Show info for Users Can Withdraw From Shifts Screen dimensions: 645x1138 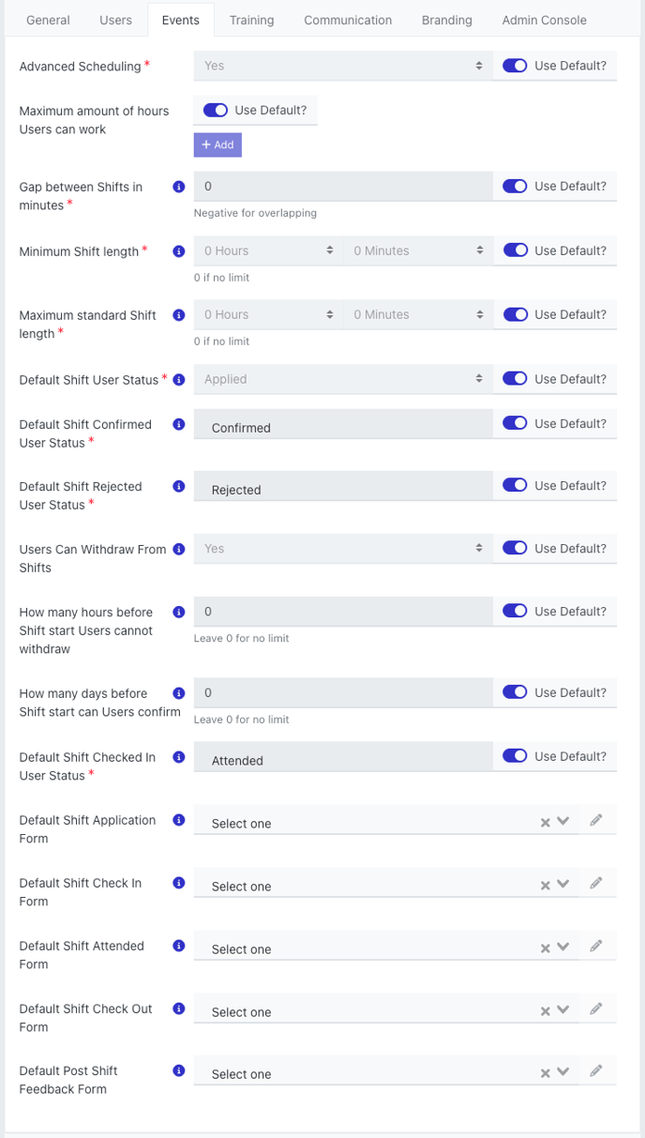click(x=179, y=550)
